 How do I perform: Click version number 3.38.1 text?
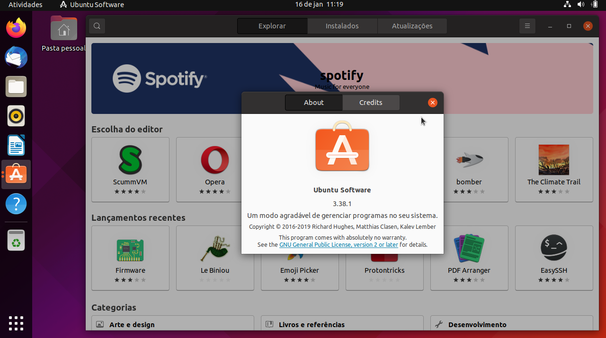pyautogui.click(x=342, y=204)
